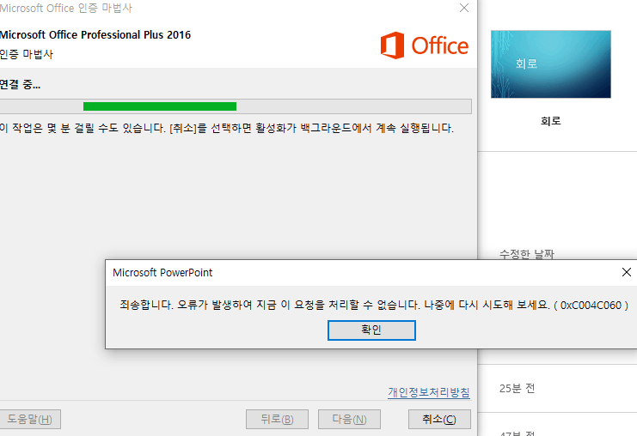Click the 수정한 날짜 column header
Screen dimensions: 637x436
point(526,254)
